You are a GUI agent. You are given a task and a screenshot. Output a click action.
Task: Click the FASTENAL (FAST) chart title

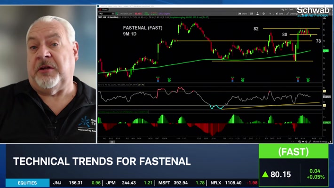pos(143,28)
